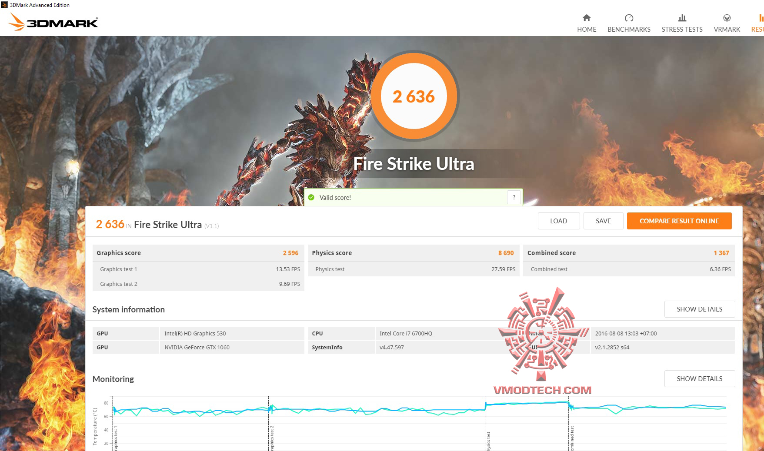
Task: Click the Combined test row label
Action: [x=549, y=269]
